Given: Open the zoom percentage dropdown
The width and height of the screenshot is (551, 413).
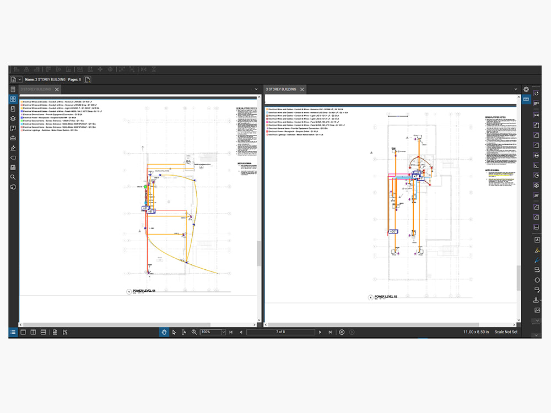Looking at the screenshot, I should tap(224, 332).
